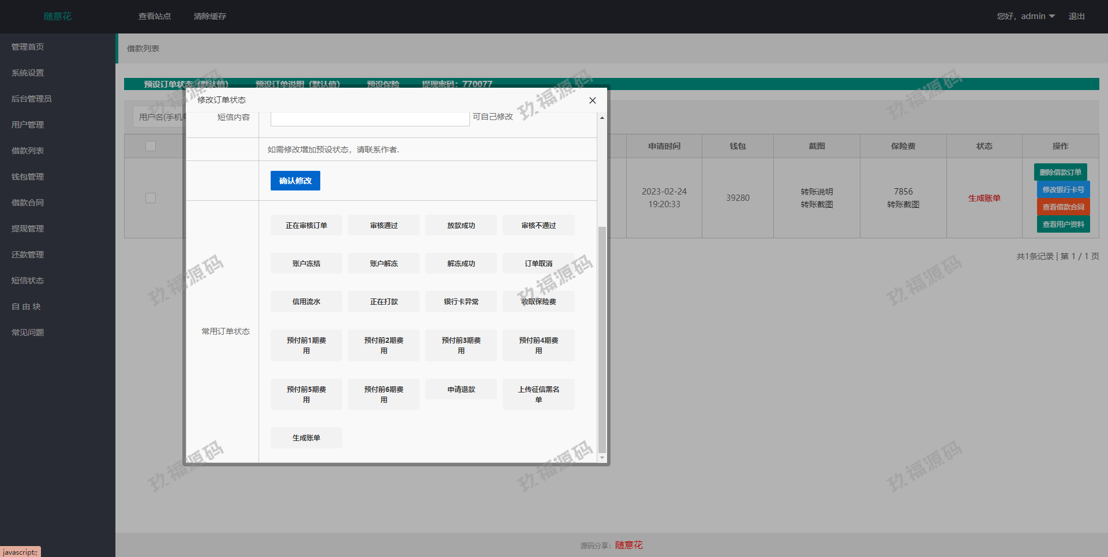
Task: Select 账户冻结 order status
Action: pyautogui.click(x=306, y=264)
